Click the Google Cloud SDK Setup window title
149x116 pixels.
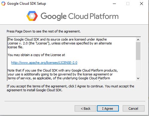(27, 4)
